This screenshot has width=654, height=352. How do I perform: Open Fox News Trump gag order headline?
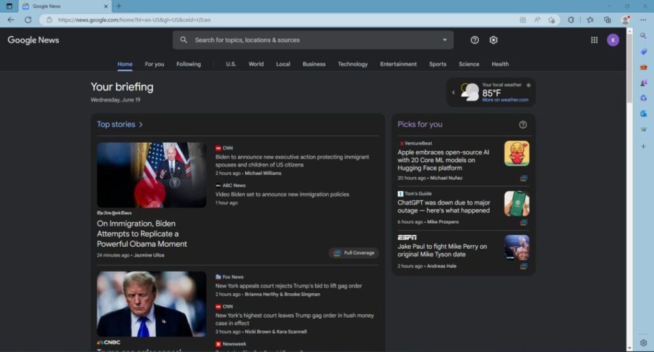(x=289, y=286)
